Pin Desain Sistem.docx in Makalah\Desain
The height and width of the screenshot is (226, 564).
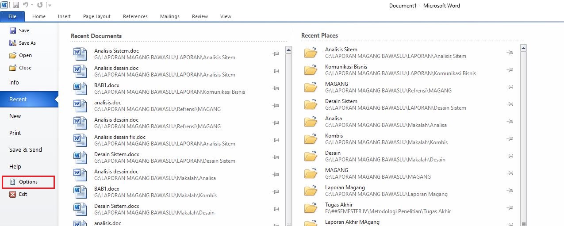pos(276,209)
